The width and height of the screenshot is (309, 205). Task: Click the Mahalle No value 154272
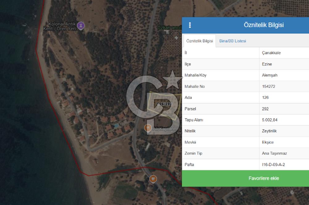[x=269, y=86]
